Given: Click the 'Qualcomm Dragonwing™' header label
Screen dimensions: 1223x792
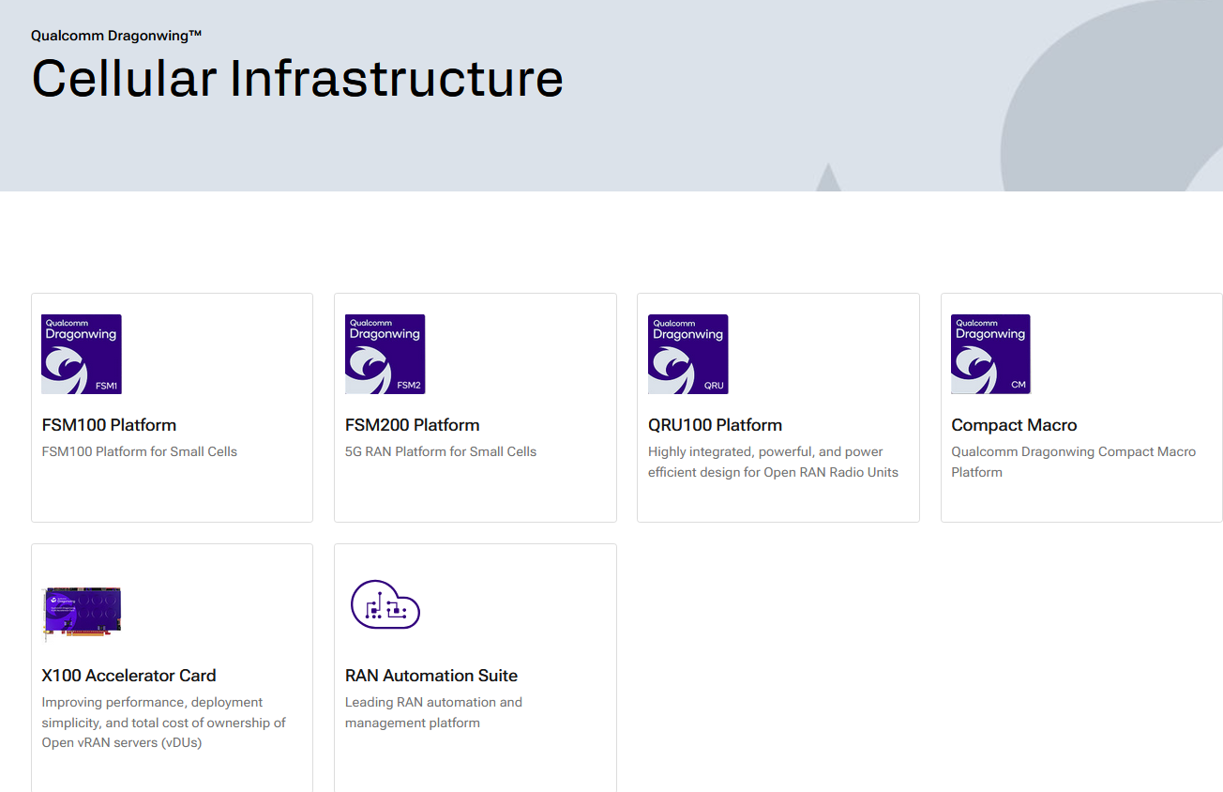Looking at the screenshot, I should 116,36.
